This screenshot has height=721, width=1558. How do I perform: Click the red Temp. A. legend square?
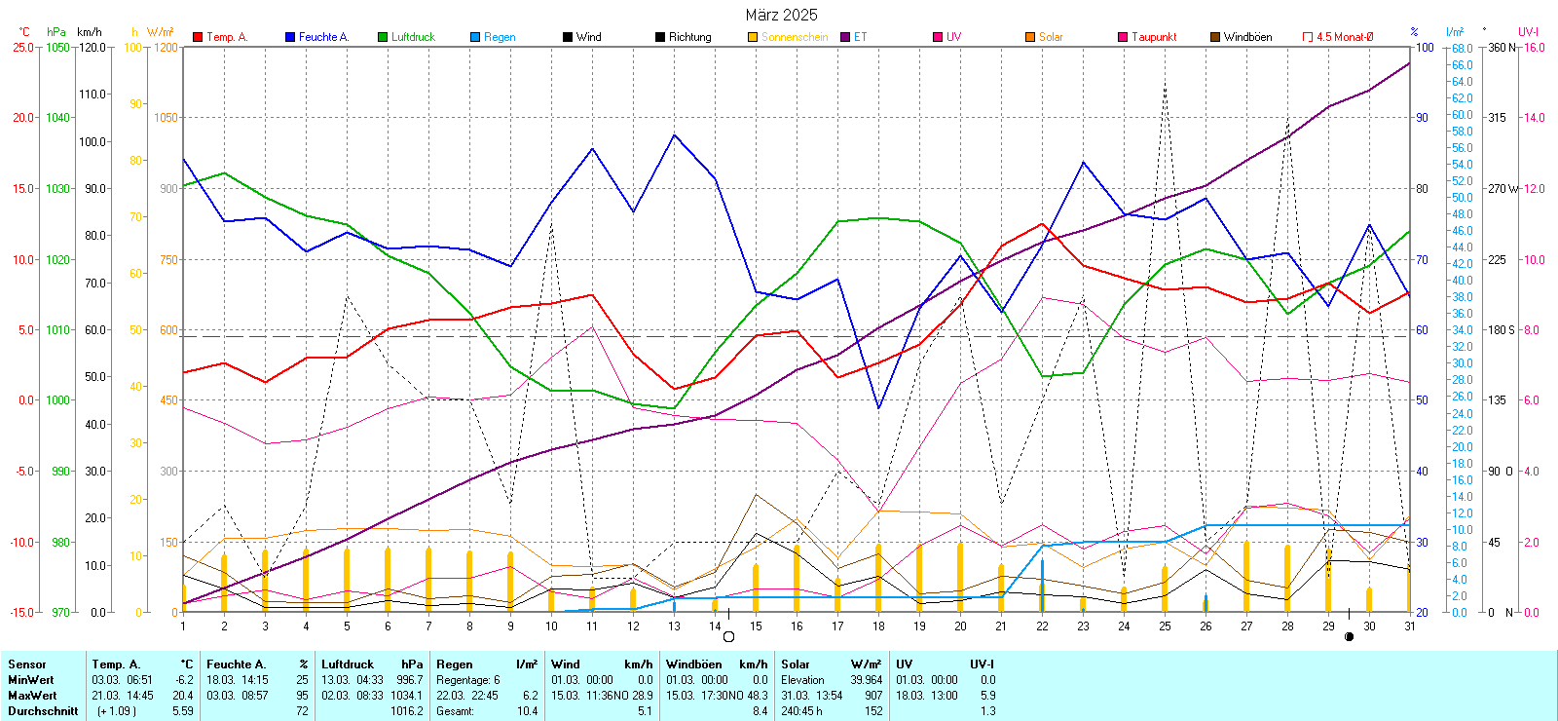click(198, 37)
